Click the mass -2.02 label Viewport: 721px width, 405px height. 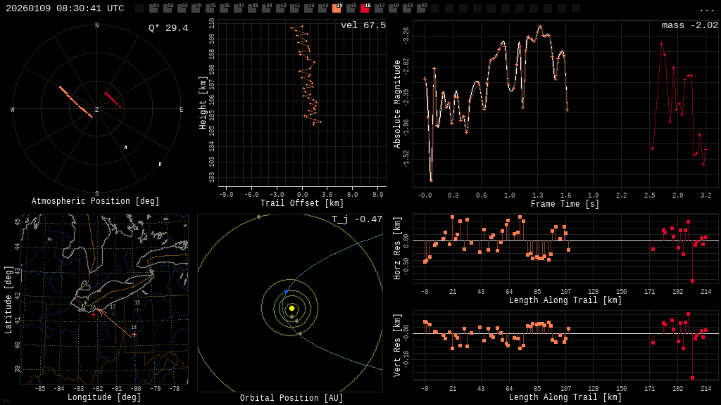pos(689,25)
